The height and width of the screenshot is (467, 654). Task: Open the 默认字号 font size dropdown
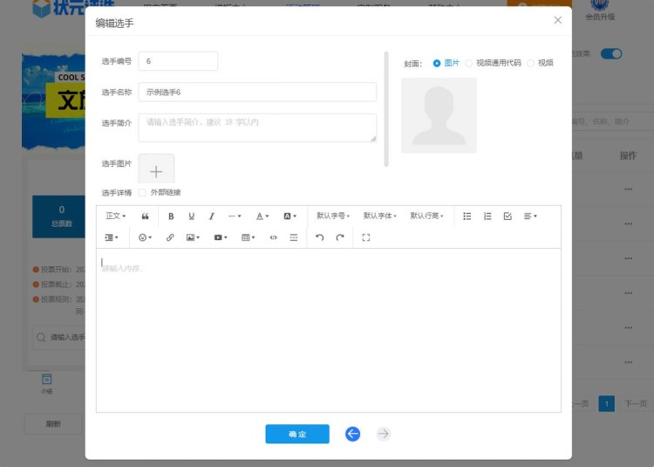[333, 216]
